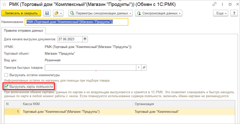The width and height of the screenshot is (240, 124).
Task: Expand "Синхронизация данных" menu
Action: [x=159, y=13]
